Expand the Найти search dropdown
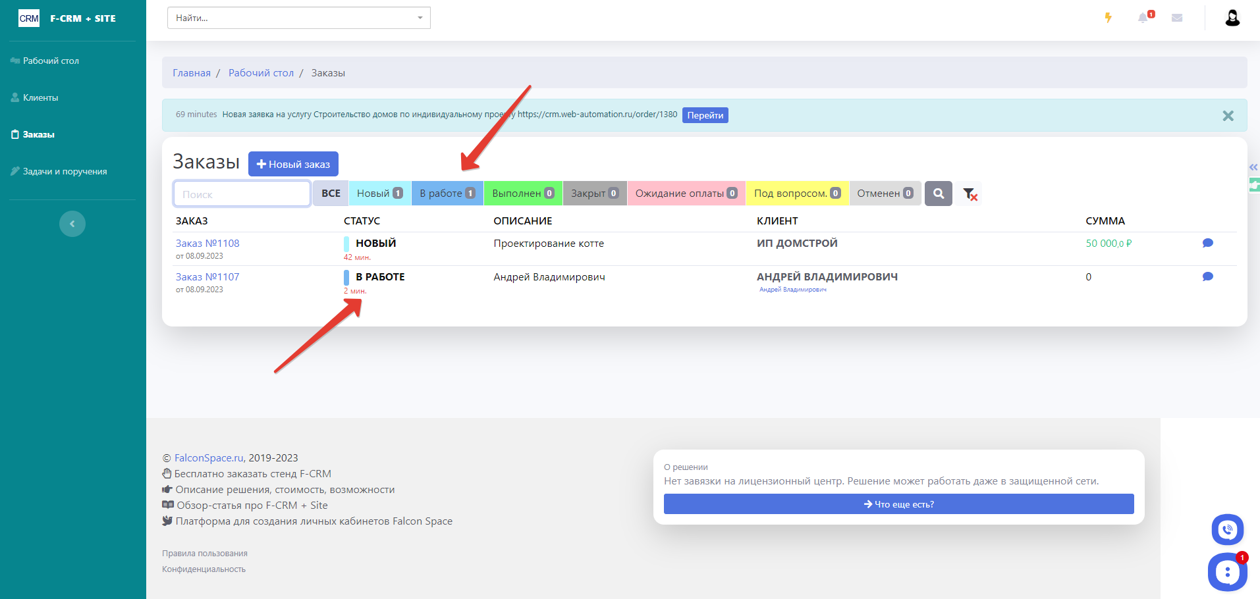 [420, 18]
